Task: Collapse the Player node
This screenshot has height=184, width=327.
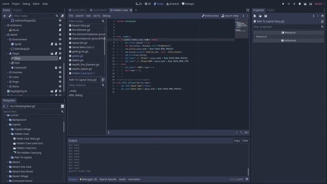Action: coord(8,54)
